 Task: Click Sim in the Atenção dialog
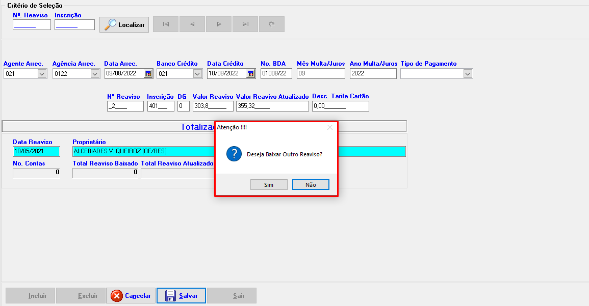coord(269,185)
